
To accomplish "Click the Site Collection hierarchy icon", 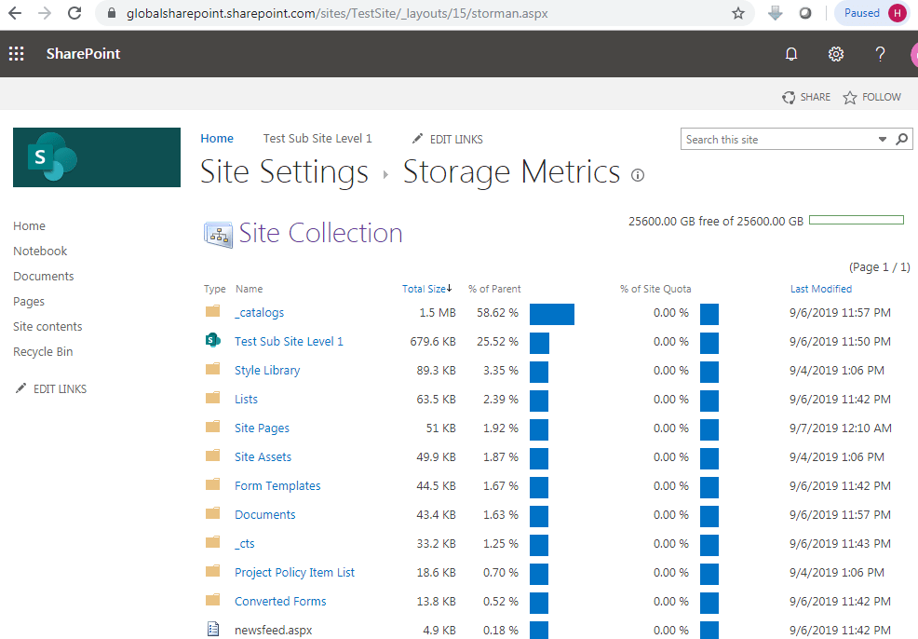I will coord(219,235).
